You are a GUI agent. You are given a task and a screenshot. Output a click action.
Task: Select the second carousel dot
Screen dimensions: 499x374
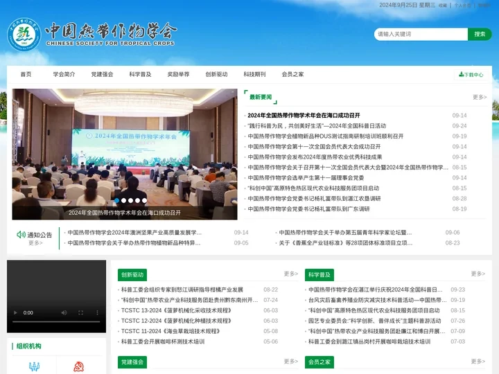point(124,200)
